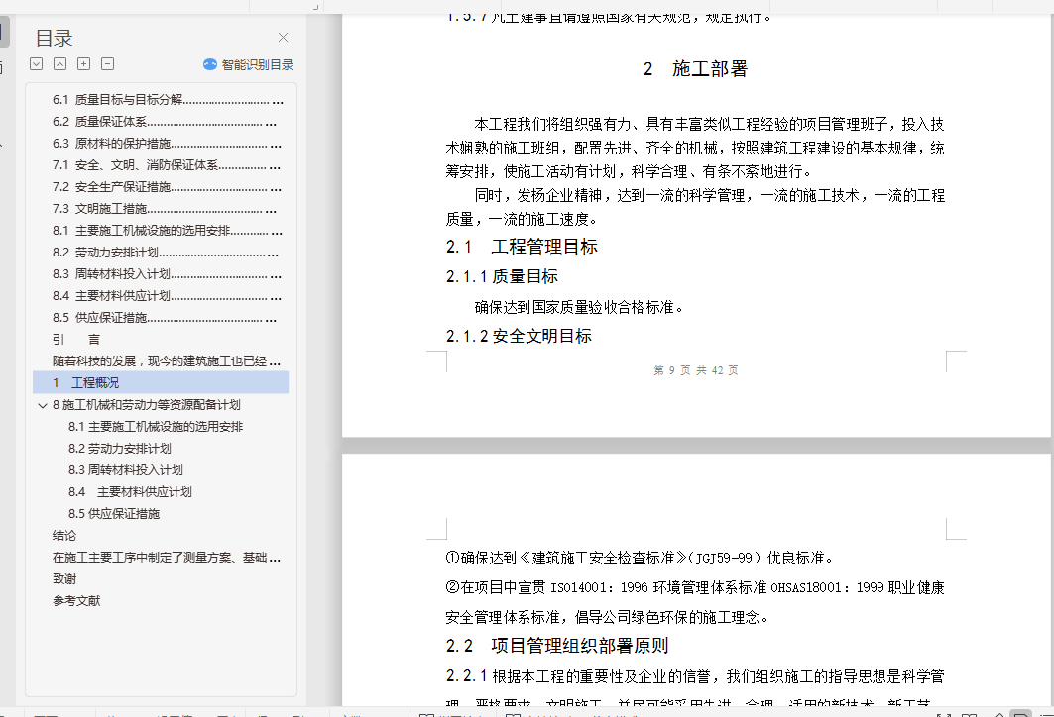Run 智能识别目录 smart TOC detection

click(x=249, y=64)
